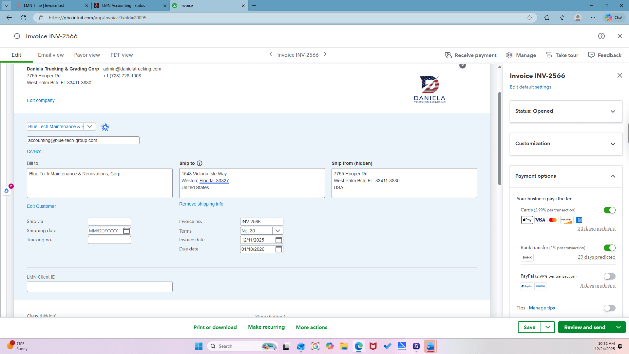Open the Feedback chat icon

(x=591, y=55)
